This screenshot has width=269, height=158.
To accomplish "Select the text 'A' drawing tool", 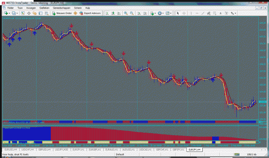I will coord(220,13).
